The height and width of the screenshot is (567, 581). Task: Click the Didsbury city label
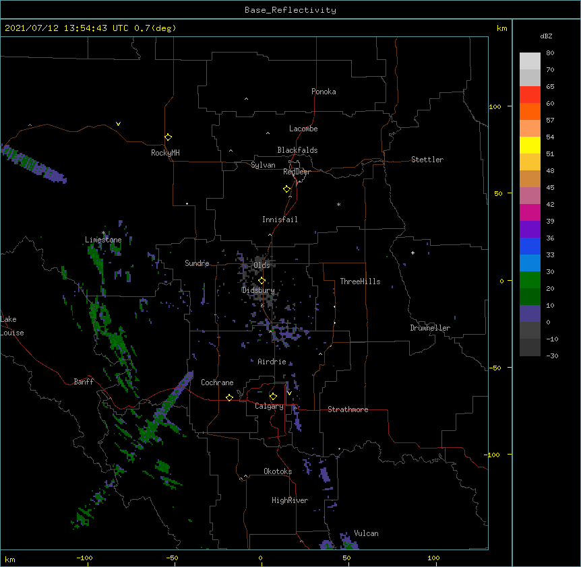[258, 290]
